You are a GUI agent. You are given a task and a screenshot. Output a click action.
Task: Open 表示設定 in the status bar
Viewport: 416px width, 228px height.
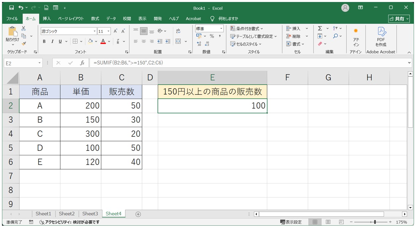[291, 222]
